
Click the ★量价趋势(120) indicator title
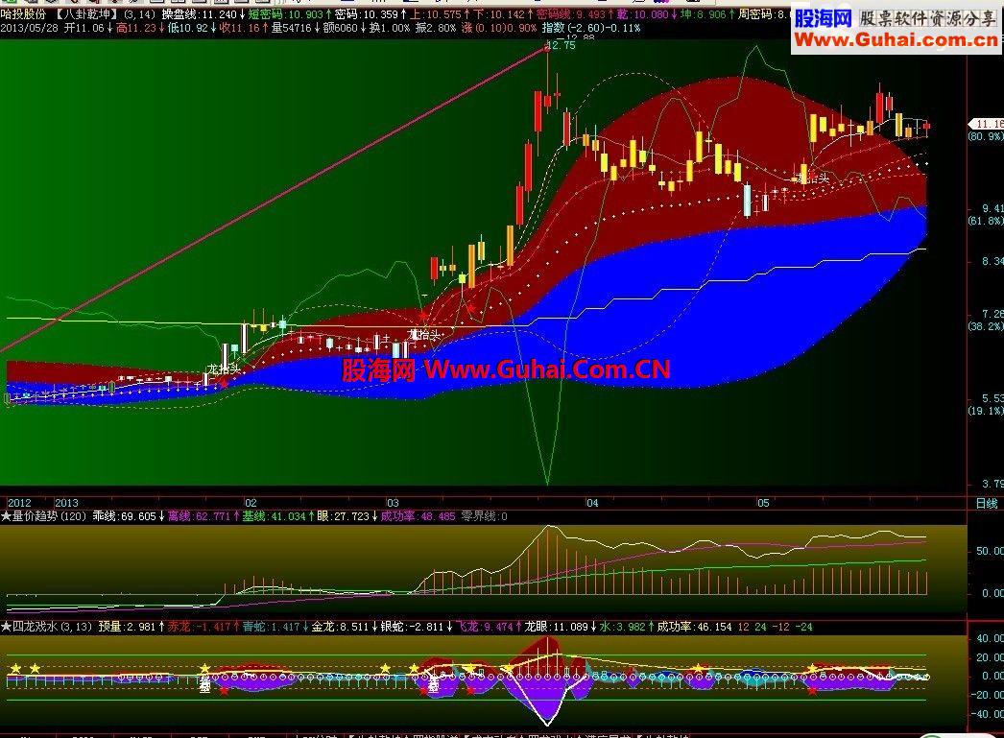point(43,516)
